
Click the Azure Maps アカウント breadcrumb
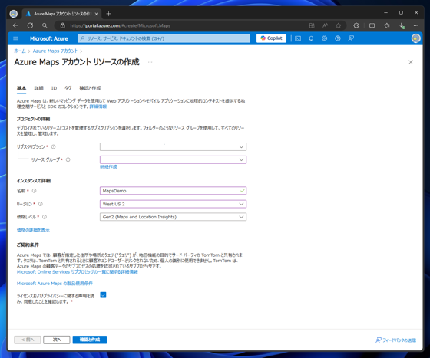point(55,51)
